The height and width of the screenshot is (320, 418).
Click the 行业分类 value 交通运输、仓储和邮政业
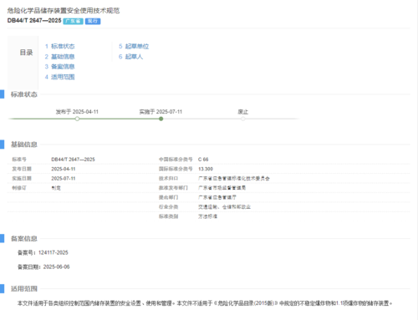224,207
